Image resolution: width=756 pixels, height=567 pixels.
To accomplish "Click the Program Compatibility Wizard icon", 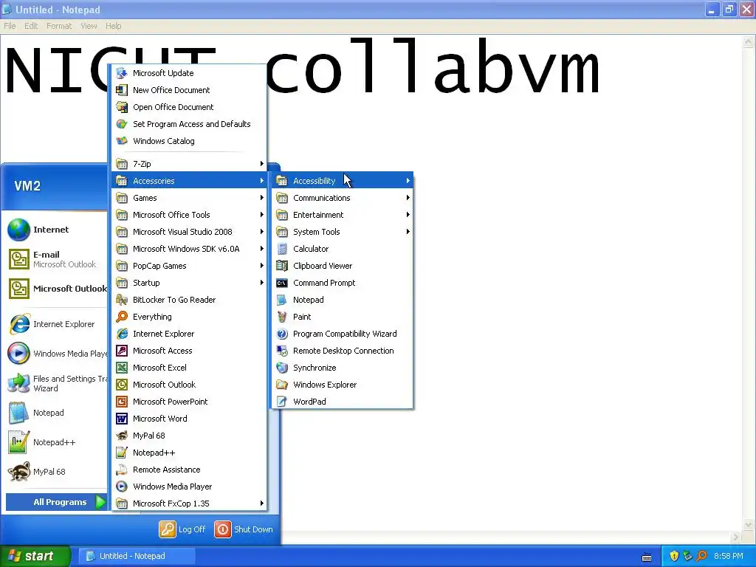I will [x=282, y=334].
